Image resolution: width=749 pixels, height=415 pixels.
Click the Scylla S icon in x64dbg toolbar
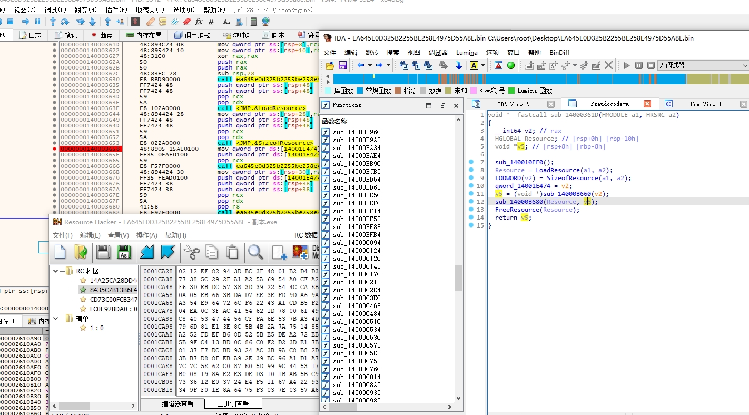pos(135,22)
